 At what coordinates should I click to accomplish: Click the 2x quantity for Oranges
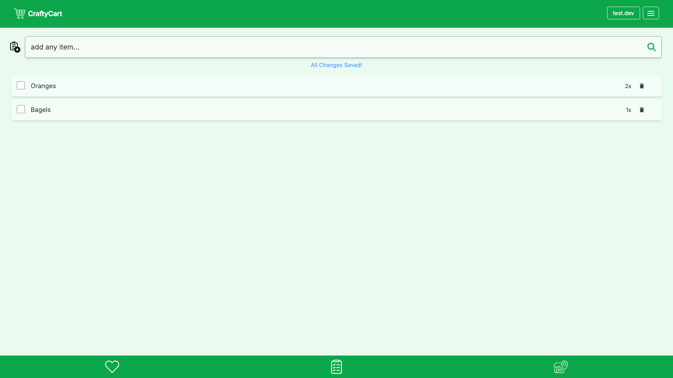628,86
